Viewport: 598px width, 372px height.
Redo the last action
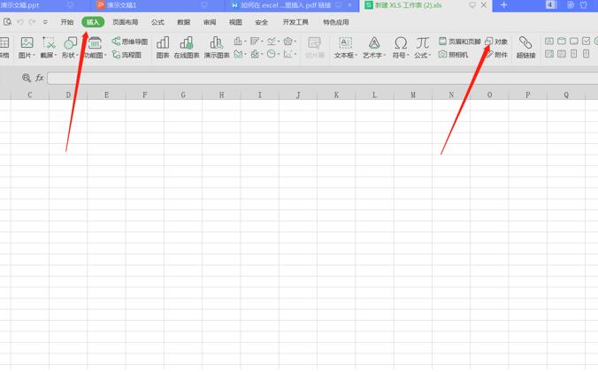(x=32, y=22)
